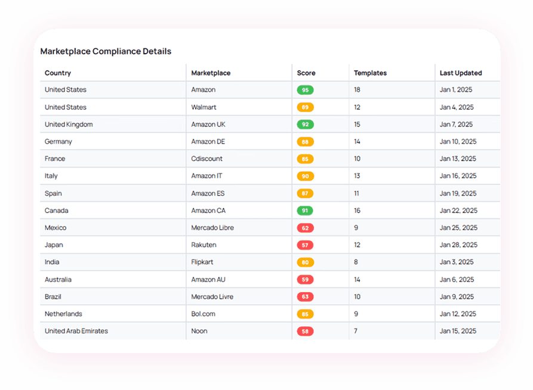Select the Marketplace Compliance Details title
Screen dimensions: 533x390
click(106, 51)
